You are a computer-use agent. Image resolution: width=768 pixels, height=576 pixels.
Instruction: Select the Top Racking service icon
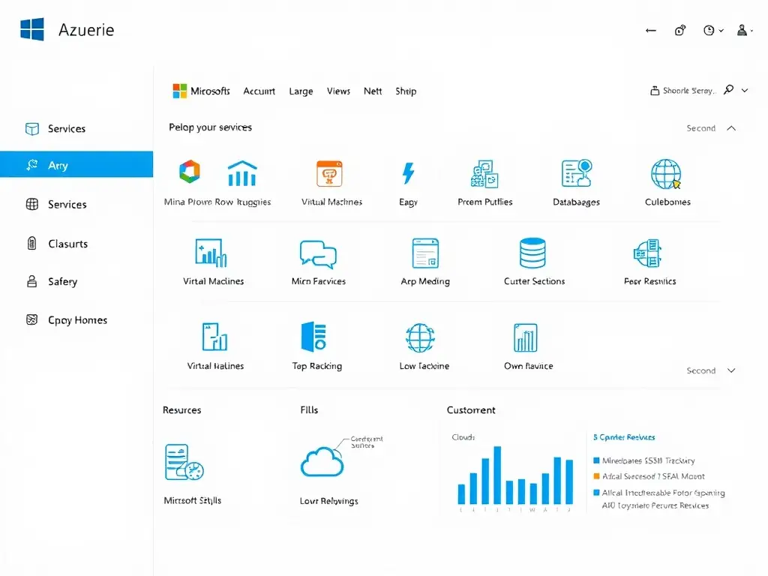pyautogui.click(x=315, y=337)
